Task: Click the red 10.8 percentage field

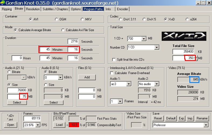Action: 74,125
